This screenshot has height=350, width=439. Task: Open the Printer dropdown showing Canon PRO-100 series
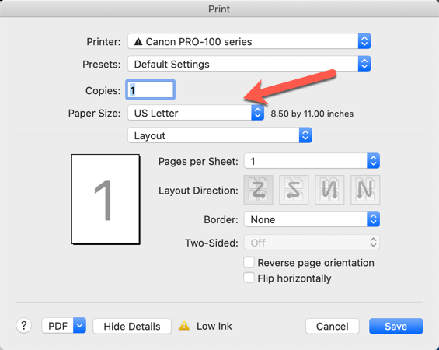pos(249,41)
